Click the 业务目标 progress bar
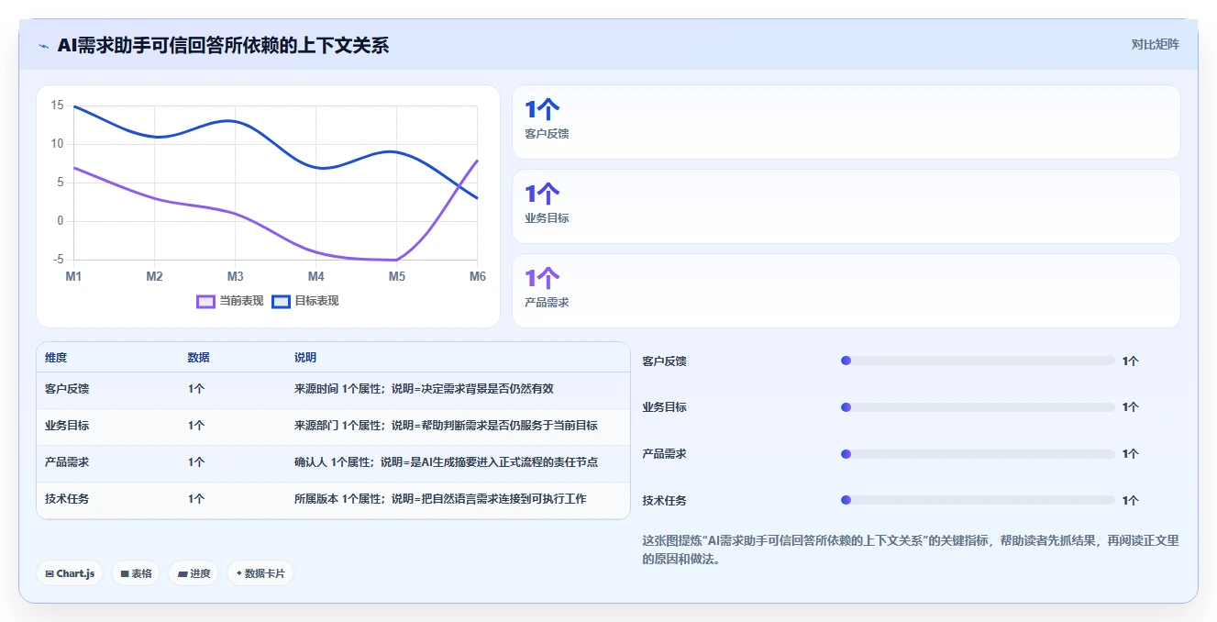The width and height of the screenshot is (1217, 622). [x=978, y=407]
